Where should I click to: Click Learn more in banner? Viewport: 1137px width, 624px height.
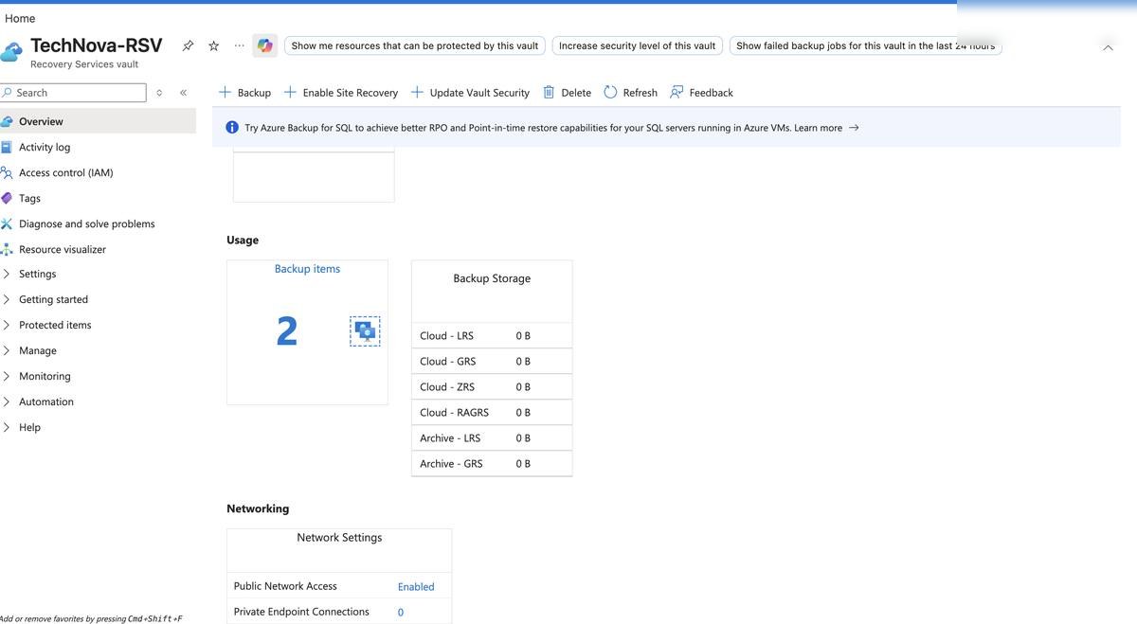point(818,128)
